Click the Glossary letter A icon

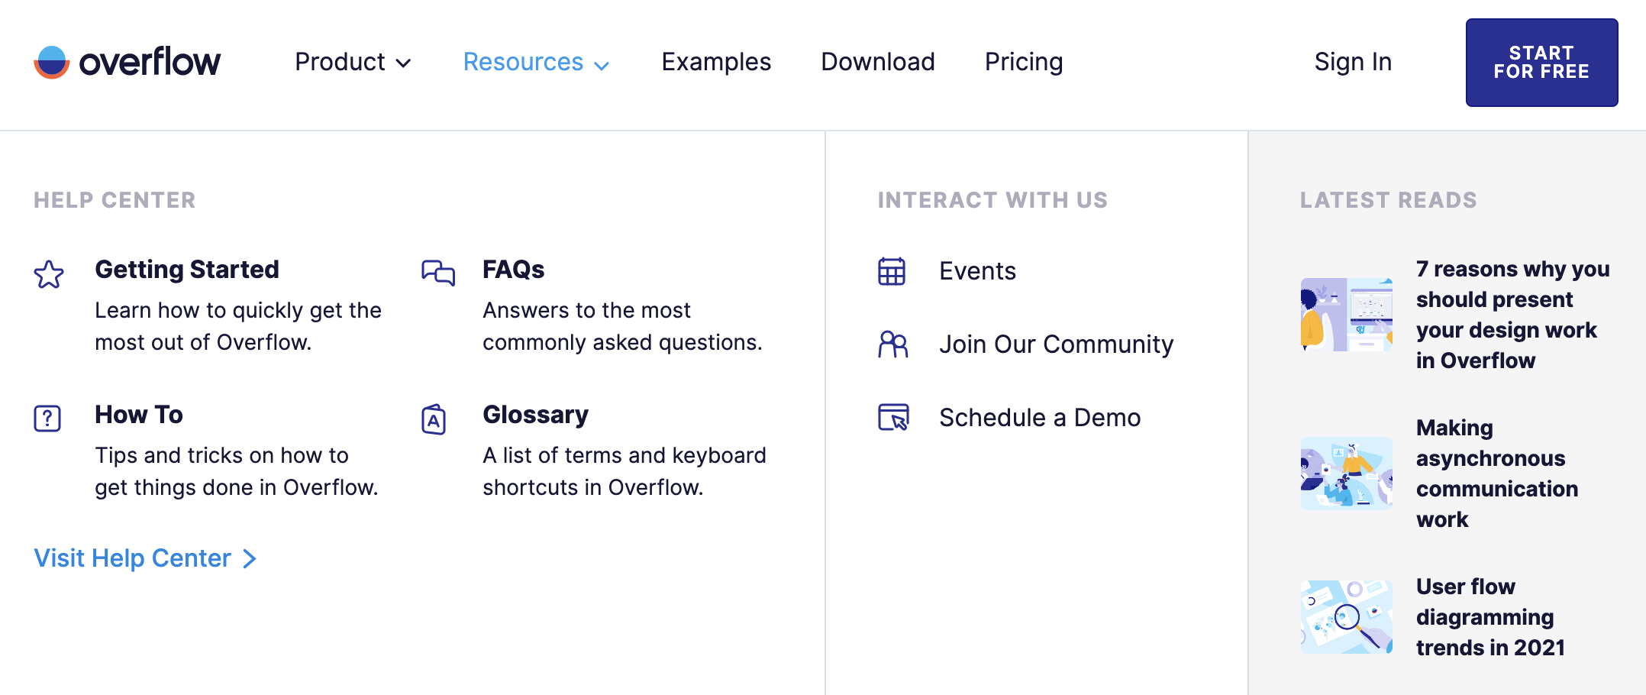[434, 419]
